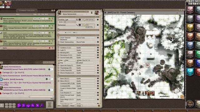
Task: Select Alyssa Hammerstone row in combat tracker
Action: point(27,20)
